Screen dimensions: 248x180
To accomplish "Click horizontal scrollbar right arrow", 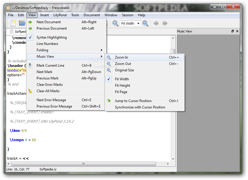I will click(x=168, y=164).
